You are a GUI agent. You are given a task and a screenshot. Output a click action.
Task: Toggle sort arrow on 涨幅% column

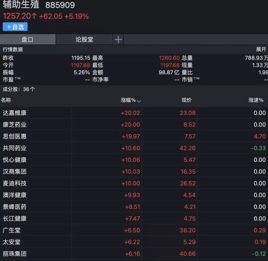click(x=139, y=101)
